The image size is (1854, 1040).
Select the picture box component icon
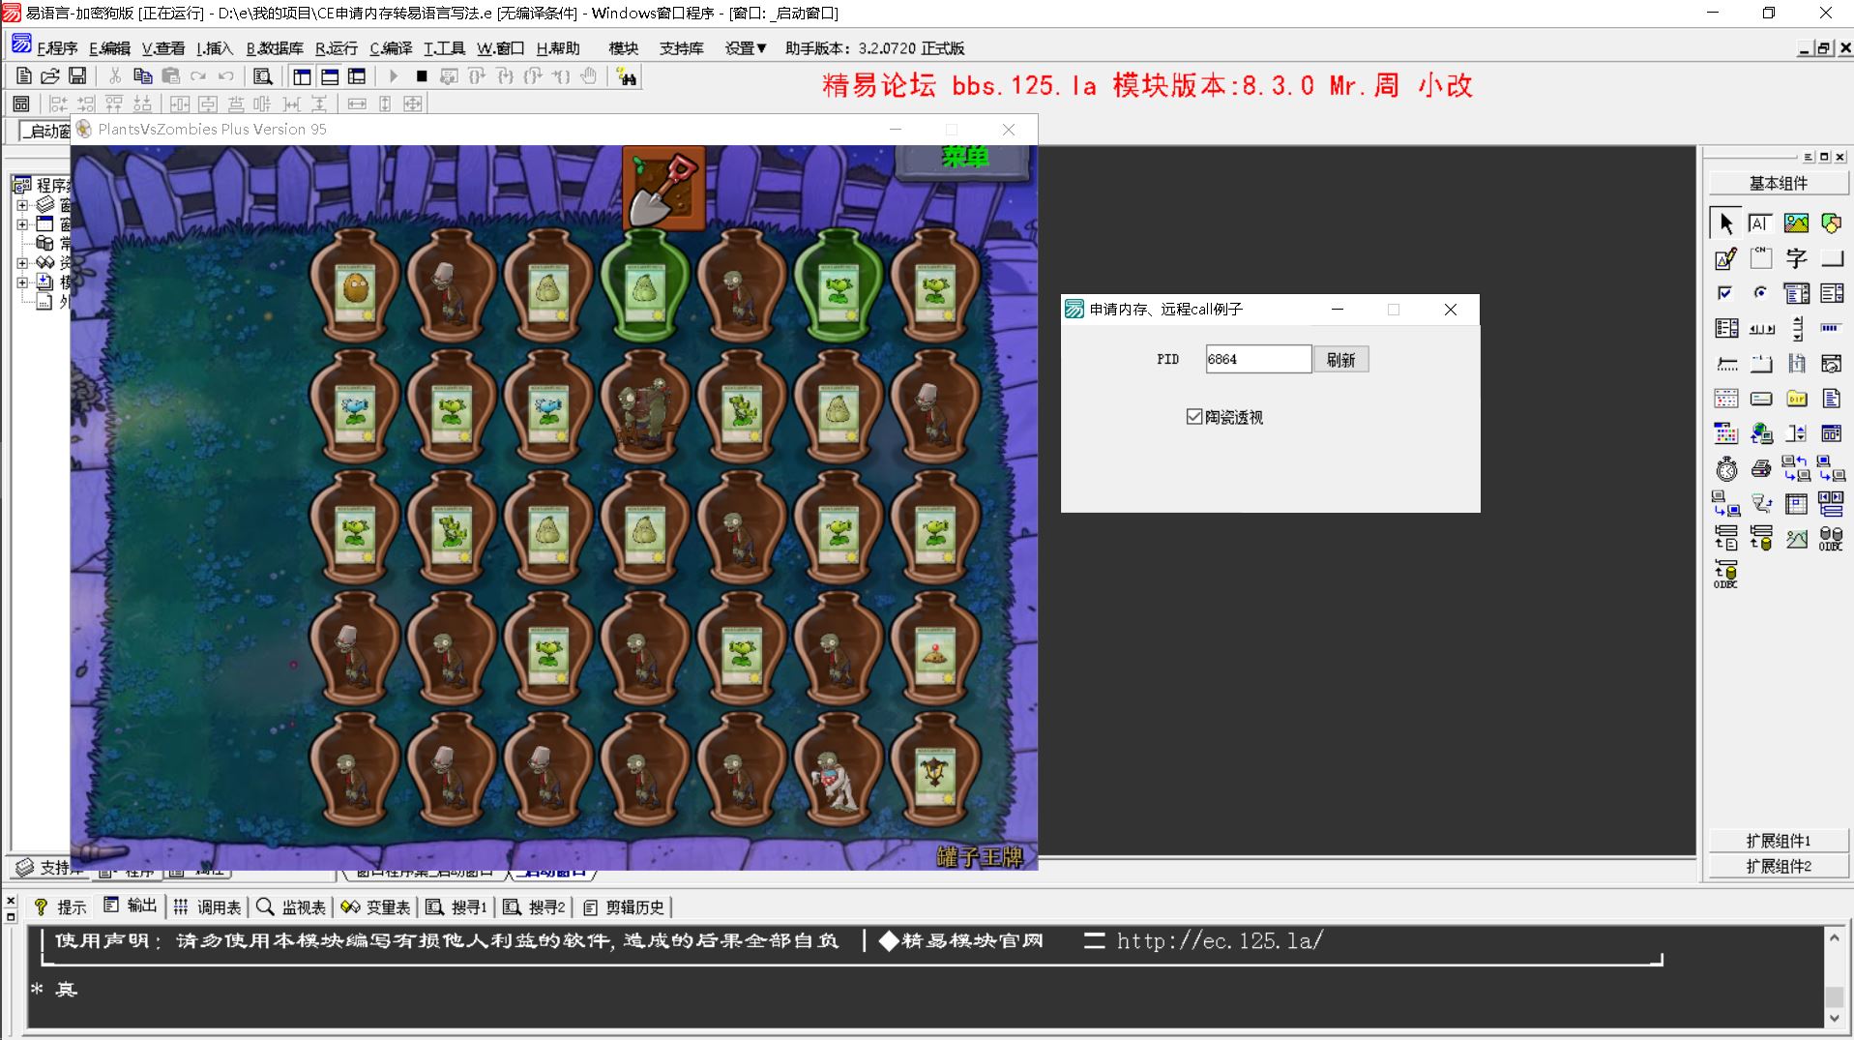[x=1796, y=223]
